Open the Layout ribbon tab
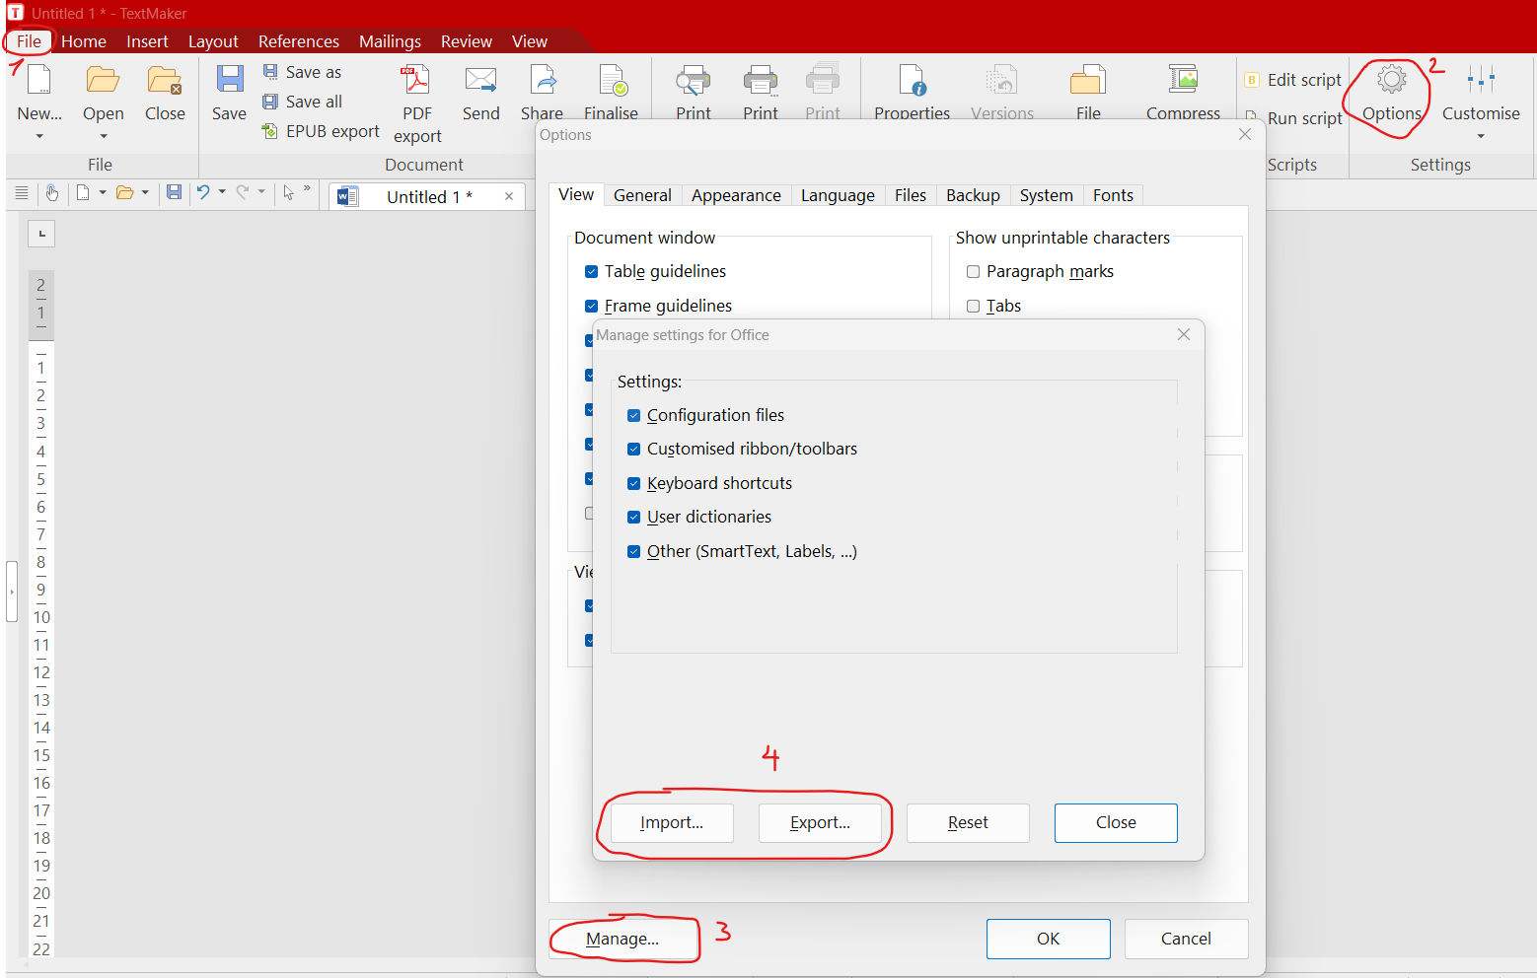This screenshot has width=1537, height=978. [213, 41]
